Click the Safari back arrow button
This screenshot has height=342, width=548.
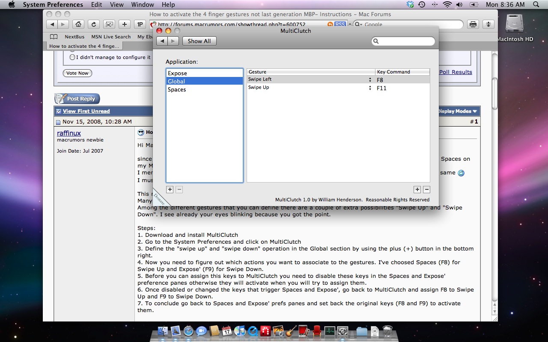pos(52,24)
